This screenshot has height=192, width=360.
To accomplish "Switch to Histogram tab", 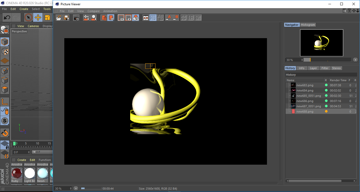I will [x=308, y=25].
